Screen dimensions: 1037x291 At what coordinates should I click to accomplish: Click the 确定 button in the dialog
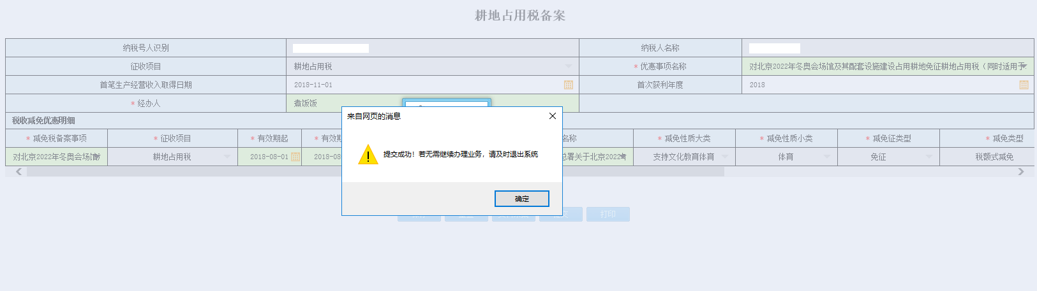[x=521, y=199]
